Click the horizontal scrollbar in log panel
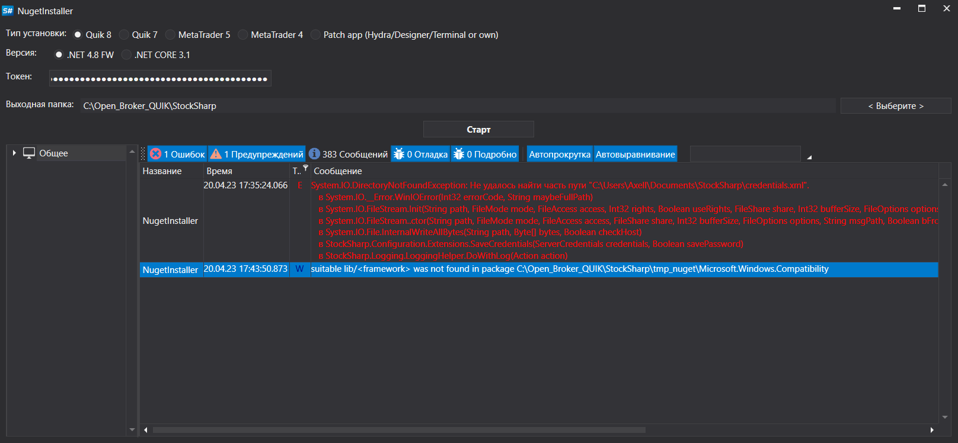958x443 pixels. (x=398, y=430)
